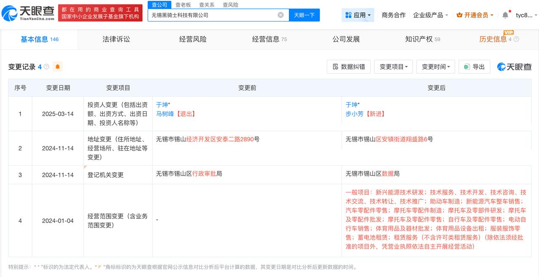Expand the 企业级产品 dropdown

430,15
